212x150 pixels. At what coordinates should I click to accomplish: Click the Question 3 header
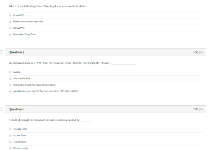pos(16,109)
